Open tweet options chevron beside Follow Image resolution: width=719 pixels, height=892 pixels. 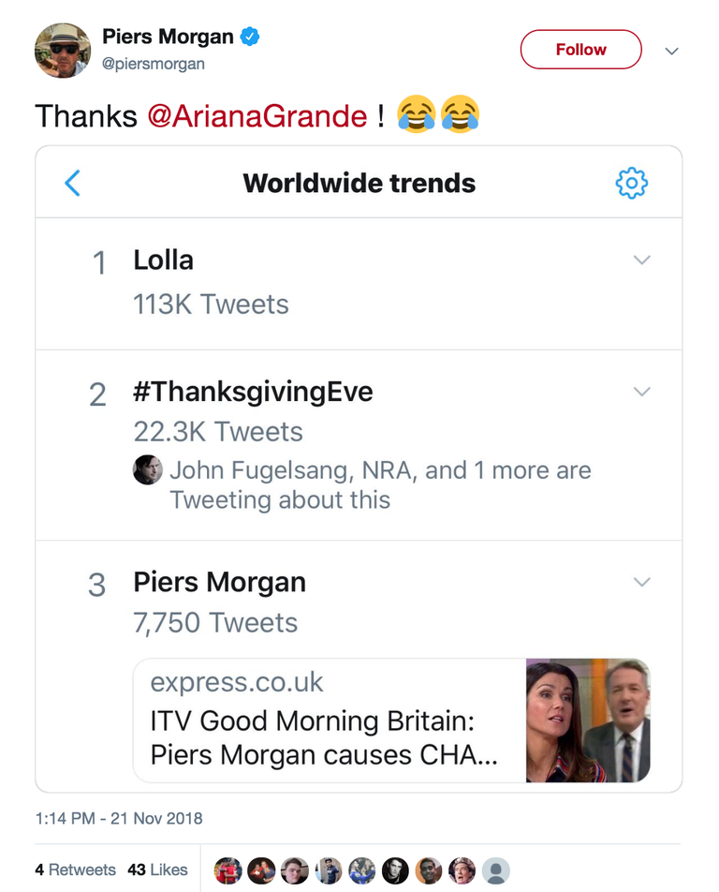(x=672, y=52)
